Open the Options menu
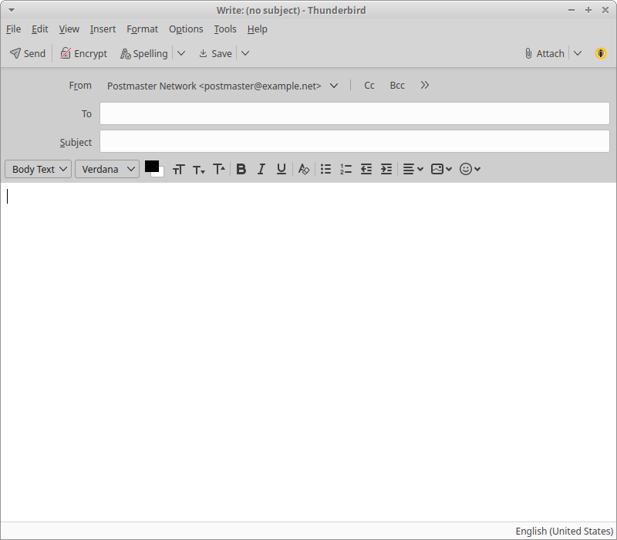This screenshot has width=617, height=540. click(186, 29)
